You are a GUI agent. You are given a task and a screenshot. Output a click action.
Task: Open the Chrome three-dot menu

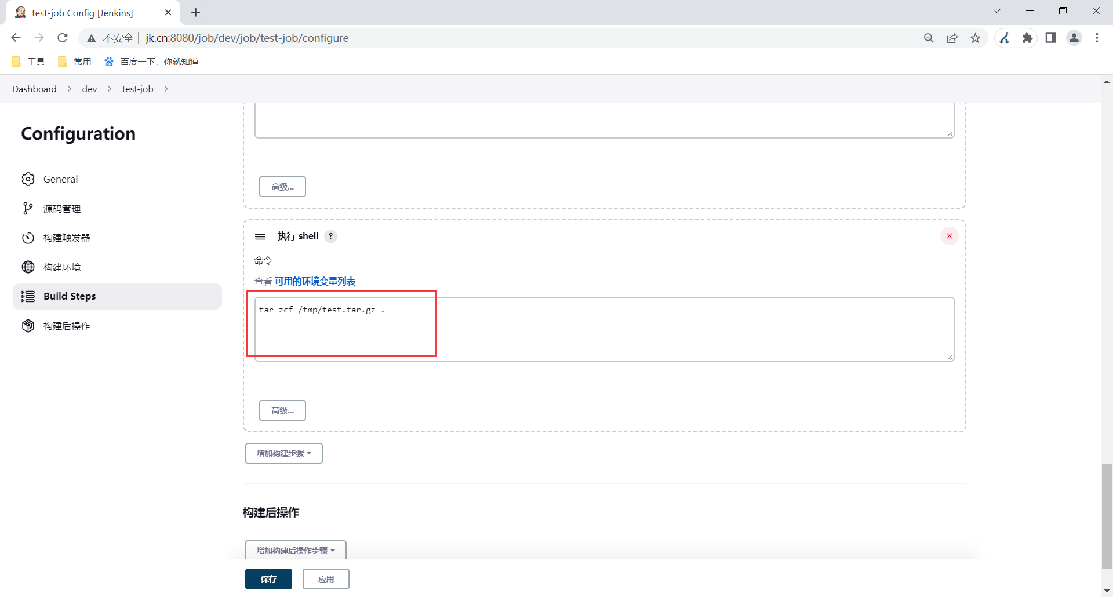tap(1097, 38)
